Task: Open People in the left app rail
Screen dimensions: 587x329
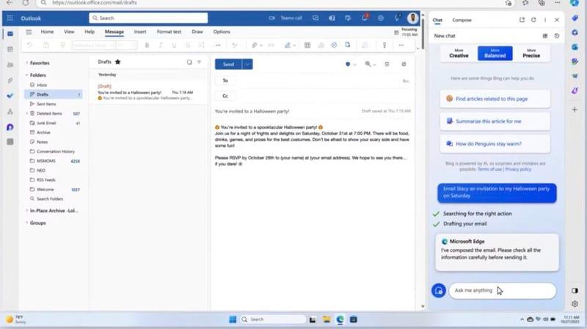Action: (10, 65)
